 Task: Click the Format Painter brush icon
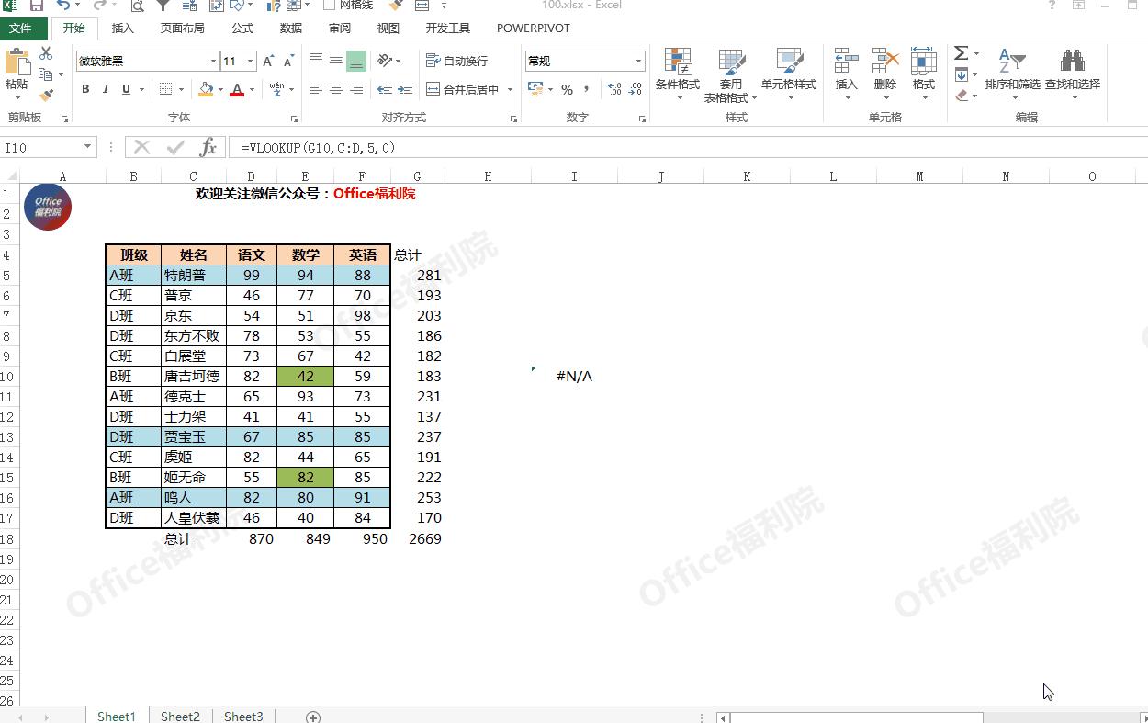(x=46, y=95)
